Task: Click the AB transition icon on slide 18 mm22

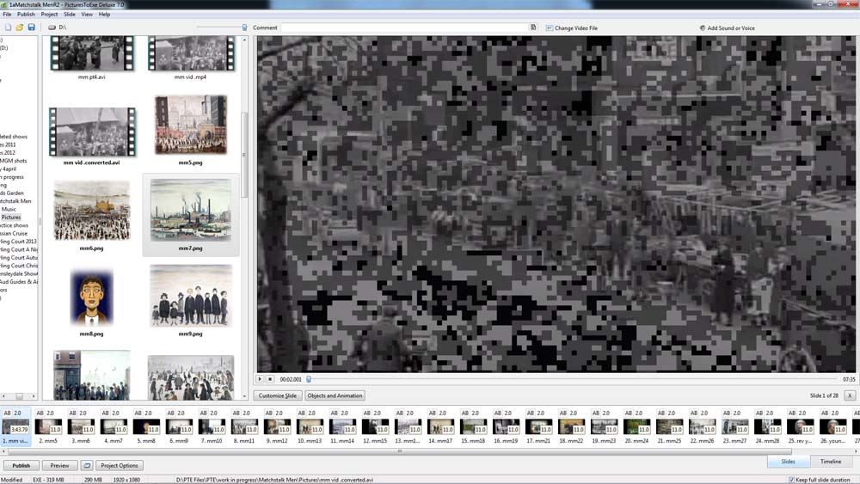Action: point(563,413)
